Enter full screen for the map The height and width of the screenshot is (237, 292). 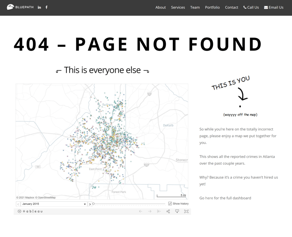(186, 211)
